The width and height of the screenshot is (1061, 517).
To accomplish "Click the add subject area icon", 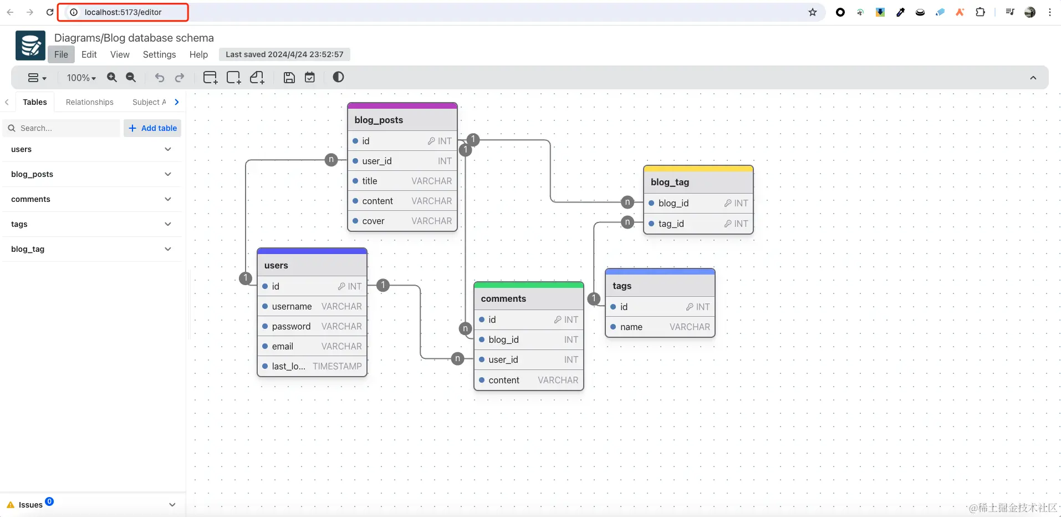I will [x=233, y=78].
